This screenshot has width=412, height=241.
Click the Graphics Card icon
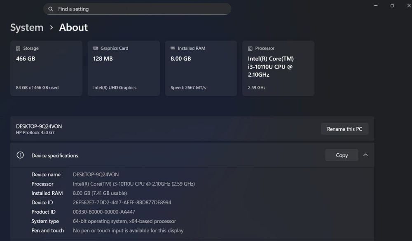(96, 49)
